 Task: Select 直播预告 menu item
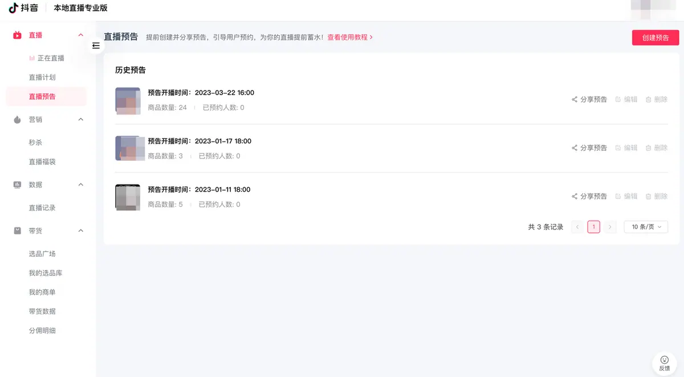coord(46,97)
